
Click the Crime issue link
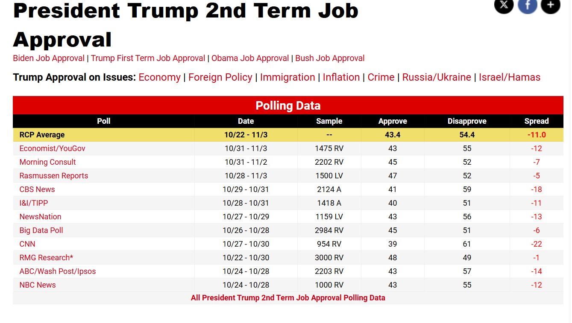(x=381, y=77)
